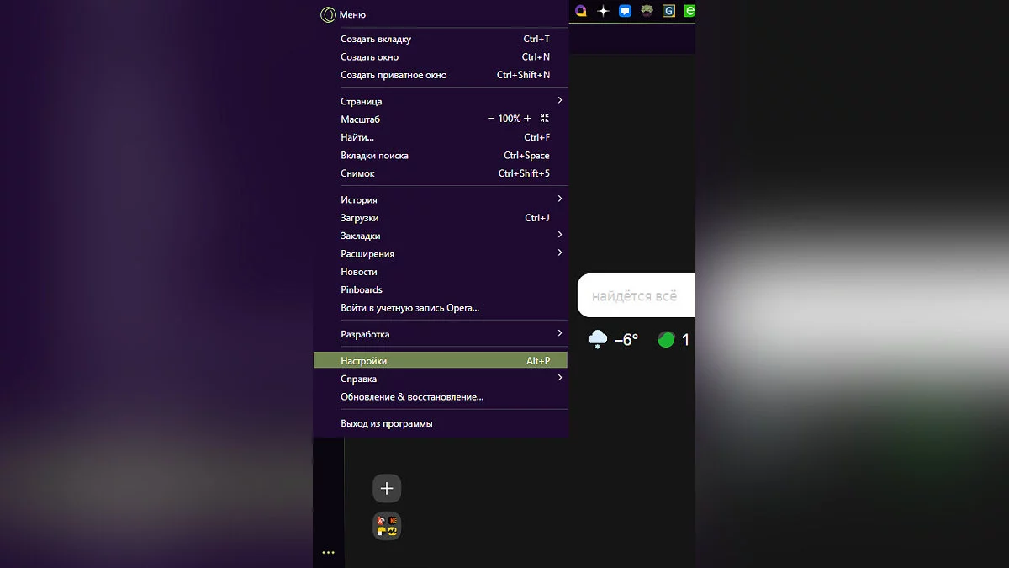This screenshot has width=1009, height=568.
Task: Choose Найти... from the menu
Action: [x=441, y=137]
